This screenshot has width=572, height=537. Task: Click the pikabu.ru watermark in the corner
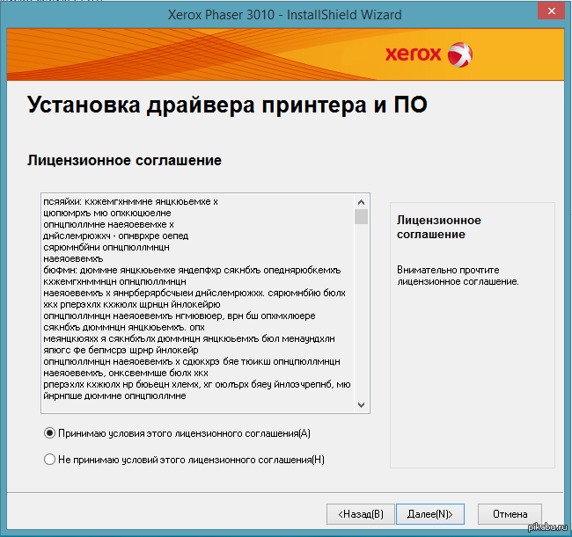tap(547, 527)
